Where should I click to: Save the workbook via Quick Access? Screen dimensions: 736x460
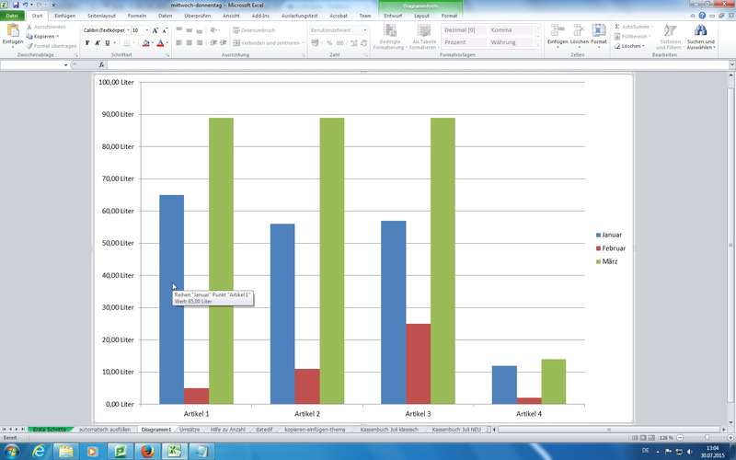(x=16, y=6)
